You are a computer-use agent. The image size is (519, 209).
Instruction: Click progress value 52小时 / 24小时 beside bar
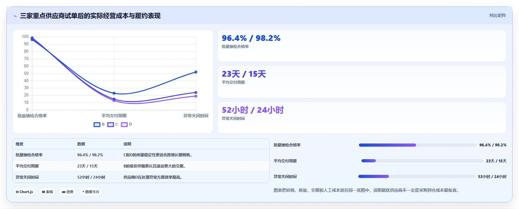click(x=492, y=177)
